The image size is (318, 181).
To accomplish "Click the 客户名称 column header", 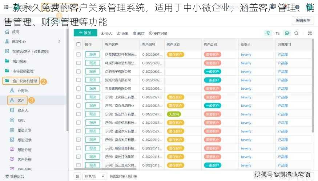I will [112, 45].
